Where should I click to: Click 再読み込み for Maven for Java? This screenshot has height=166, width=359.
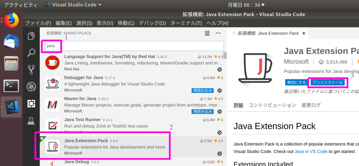click(x=202, y=111)
